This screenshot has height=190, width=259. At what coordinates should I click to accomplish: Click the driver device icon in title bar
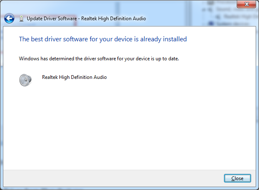pos(21,19)
